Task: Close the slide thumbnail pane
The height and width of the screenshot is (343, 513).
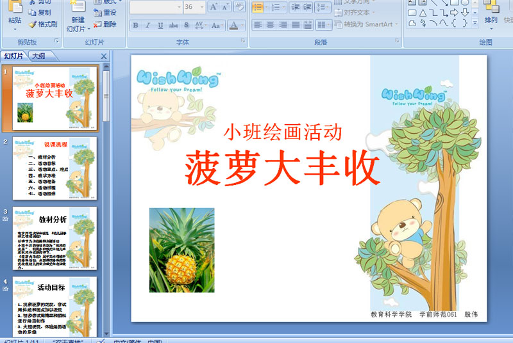Action: pos(104,56)
